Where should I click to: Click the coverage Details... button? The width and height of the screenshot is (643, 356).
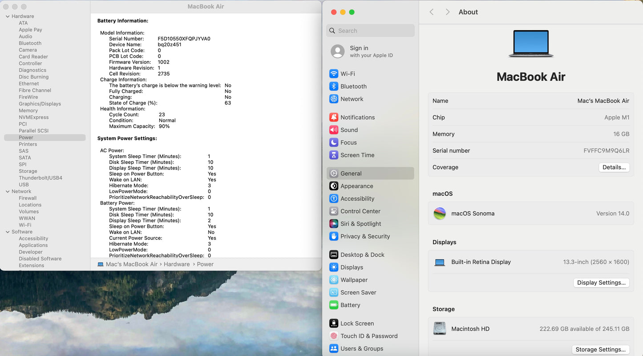point(614,167)
